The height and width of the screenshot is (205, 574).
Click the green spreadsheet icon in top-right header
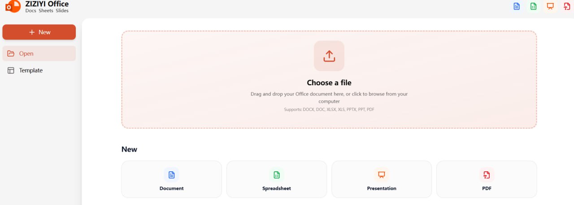[533, 6]
